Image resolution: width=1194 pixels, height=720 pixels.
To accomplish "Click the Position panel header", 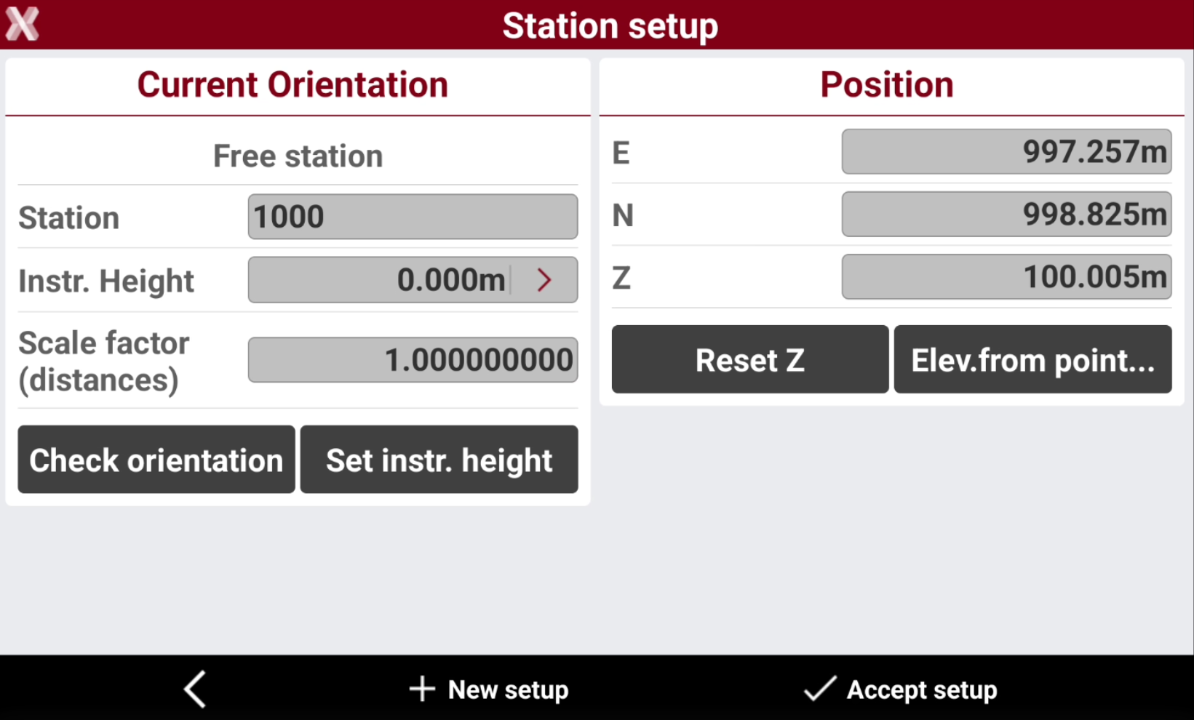I will 887,85.
